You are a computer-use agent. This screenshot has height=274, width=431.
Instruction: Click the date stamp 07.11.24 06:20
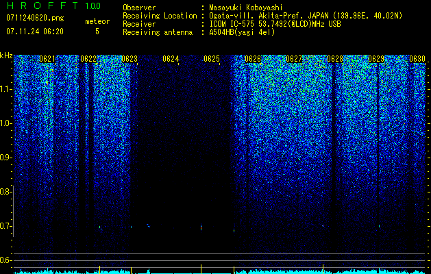tap(35, 32)
